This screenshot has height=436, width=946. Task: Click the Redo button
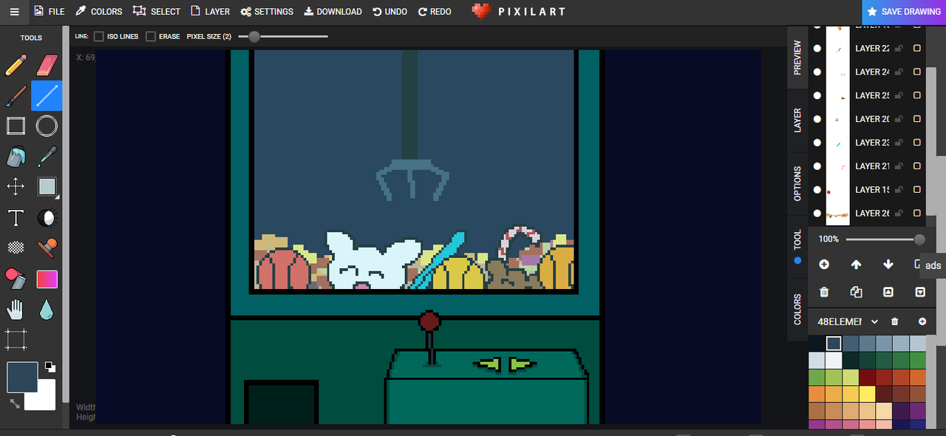(435, 12)
